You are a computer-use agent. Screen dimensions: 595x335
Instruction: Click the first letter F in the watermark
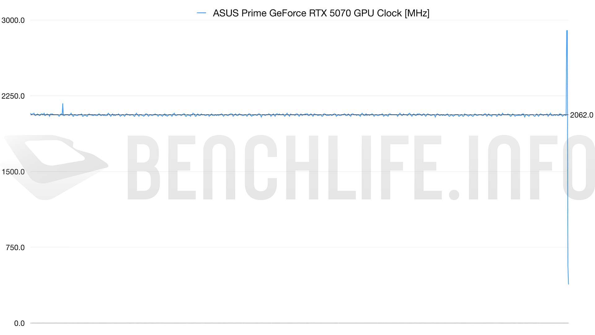(388, 167)
